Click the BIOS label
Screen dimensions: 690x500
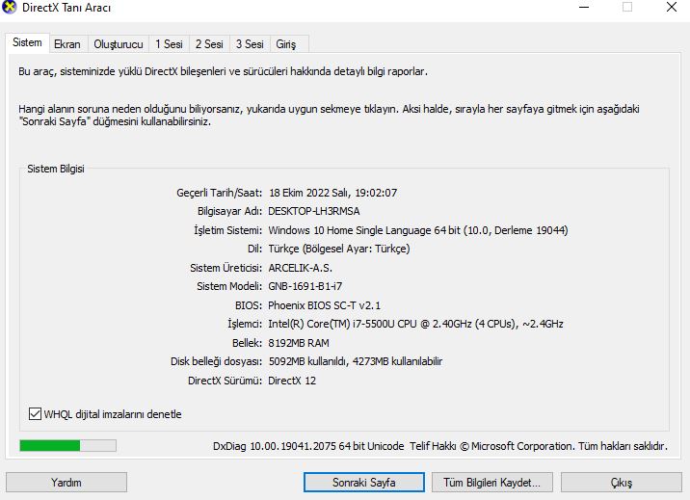(249, 305)
